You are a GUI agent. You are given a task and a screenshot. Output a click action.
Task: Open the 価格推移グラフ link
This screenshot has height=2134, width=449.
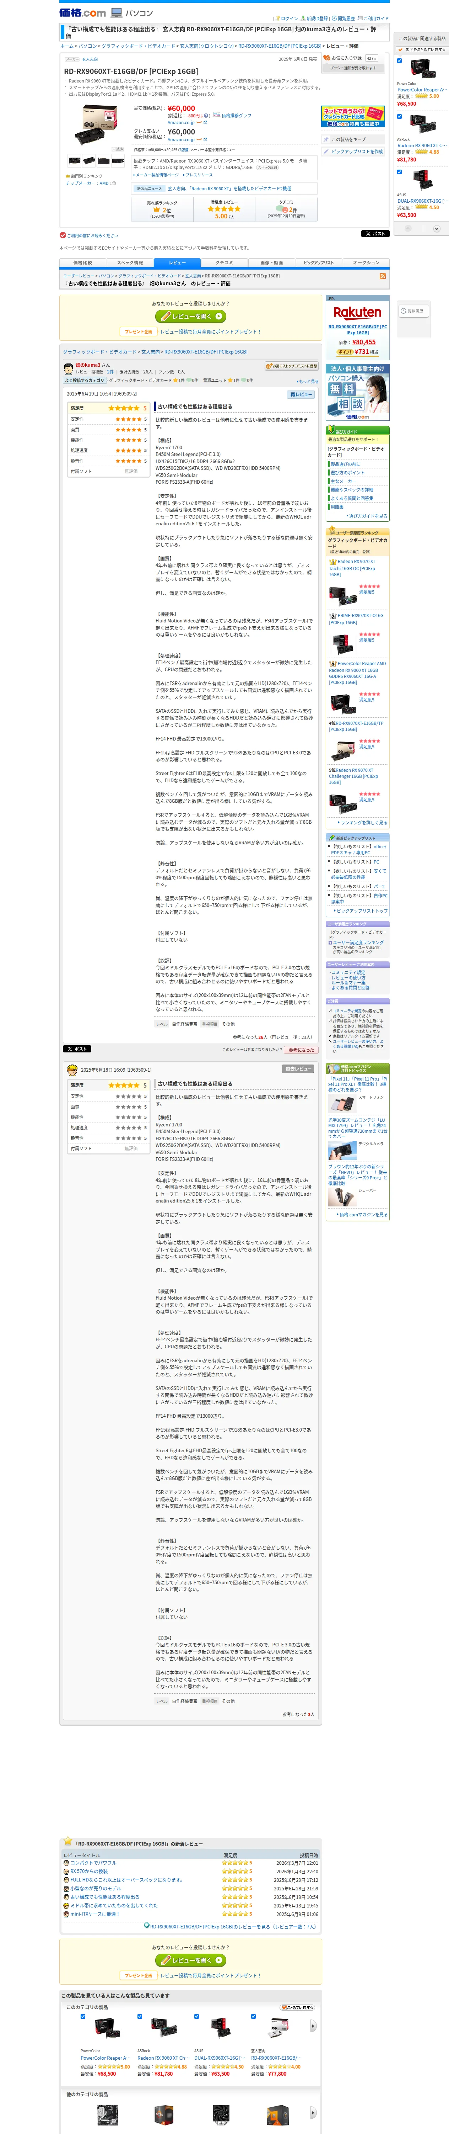[x=237, y=116]
